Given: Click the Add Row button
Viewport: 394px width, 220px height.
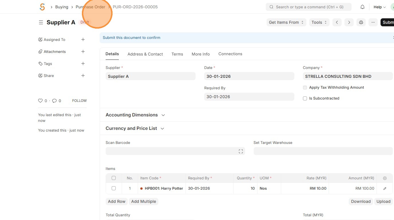Looking at the screenshot, I should 117,201.
